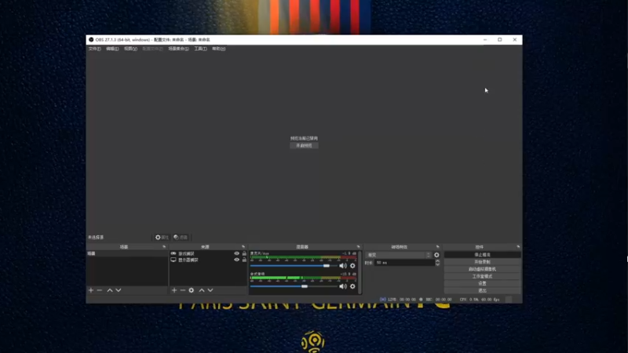
Task: Open Settings (设置) from the Controls panel
Action: point(482,283)
